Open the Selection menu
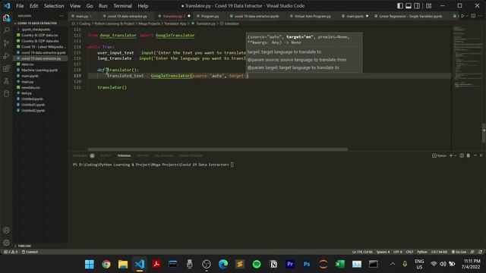486x273 pixels. click(54, 6)
